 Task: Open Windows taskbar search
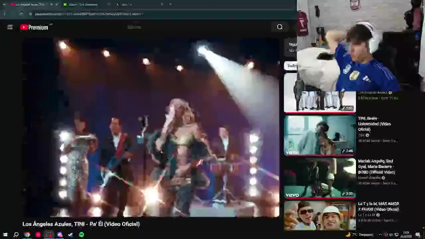point(16,235)
